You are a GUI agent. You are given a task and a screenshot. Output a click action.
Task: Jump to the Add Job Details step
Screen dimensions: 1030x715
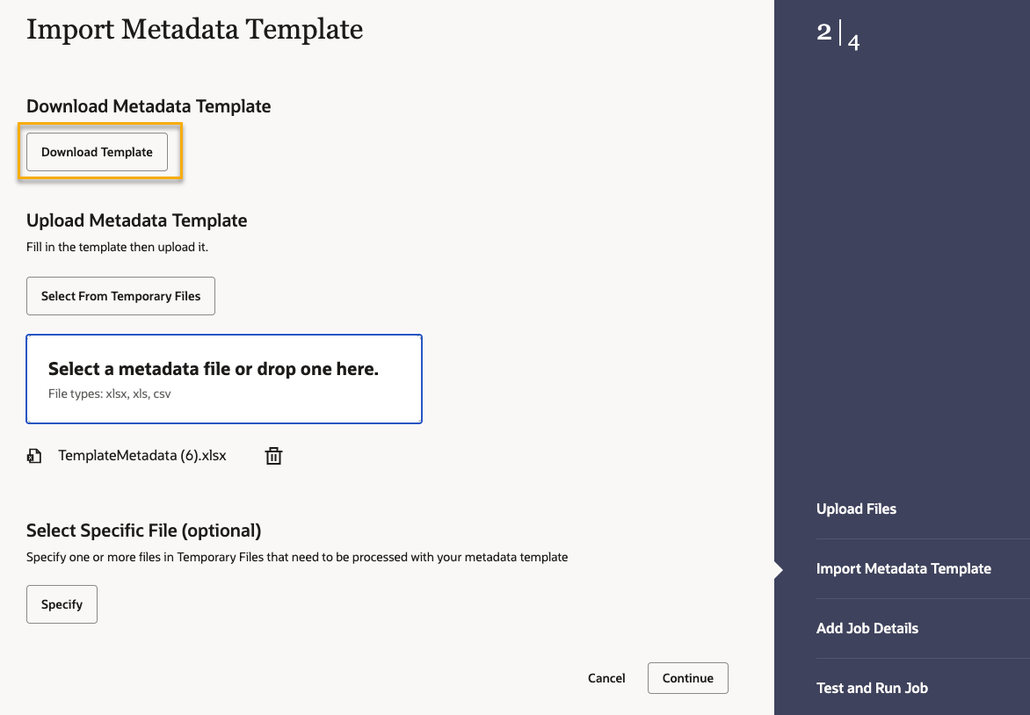coord(867,629)
